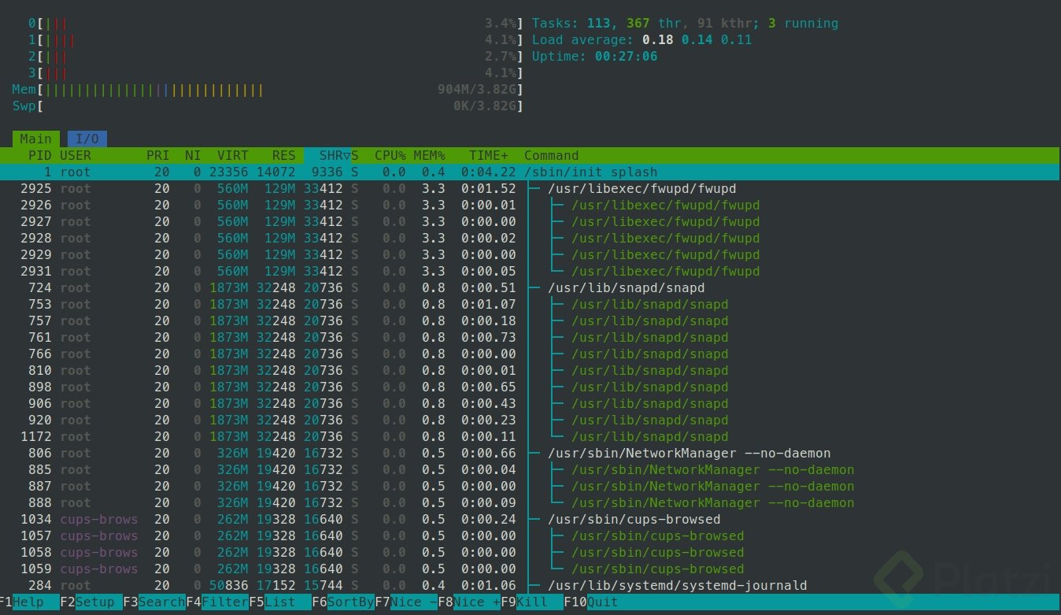Select the systemd-journald process row
The height and width of the screenshot is (615, 1061).
click(x=530, y=586)
